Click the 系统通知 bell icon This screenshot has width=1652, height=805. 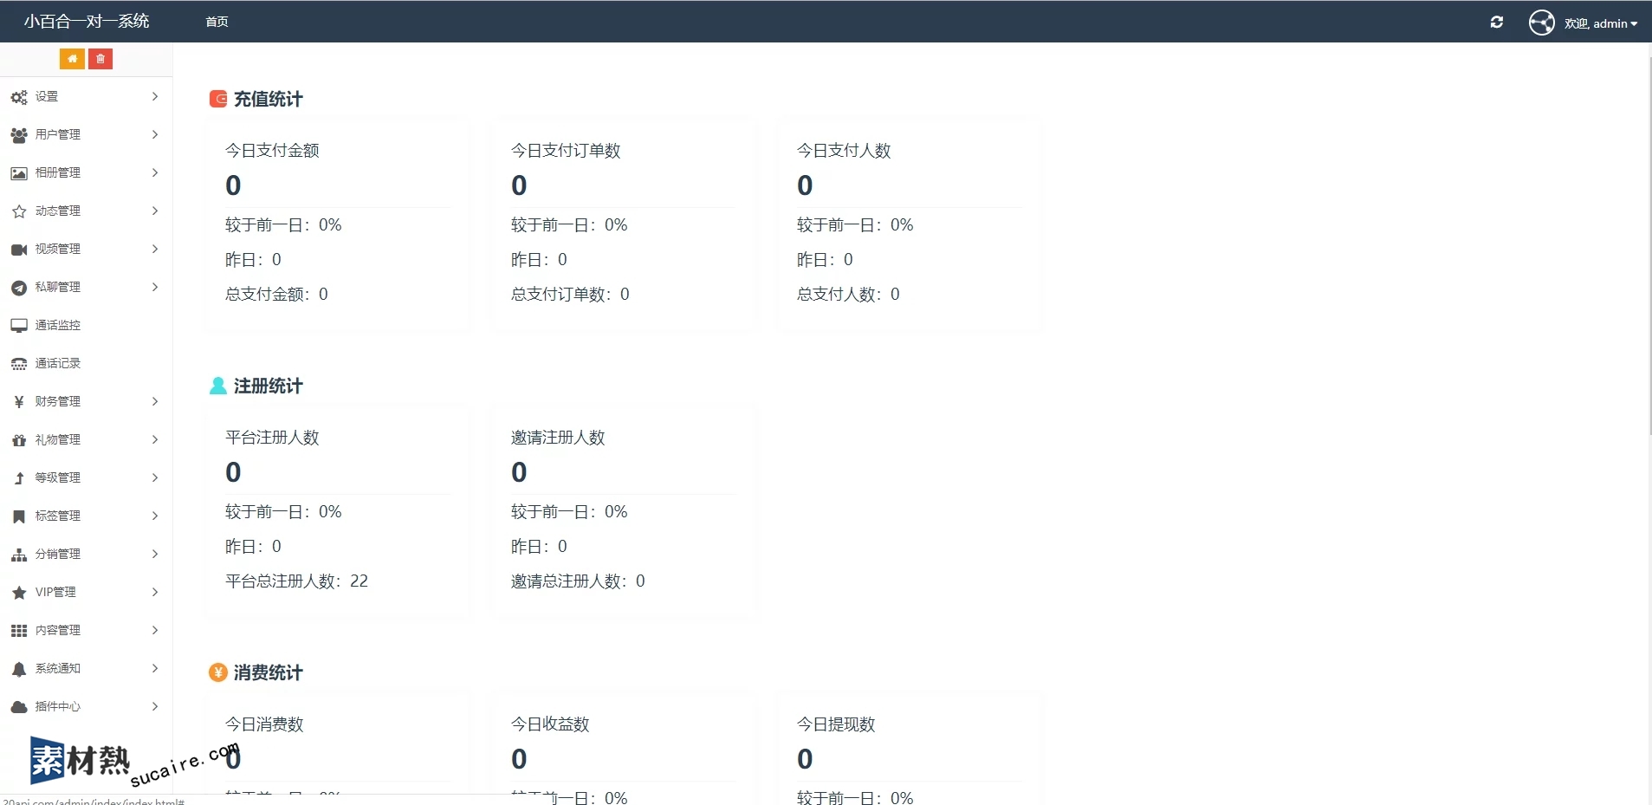coord(19,669)
